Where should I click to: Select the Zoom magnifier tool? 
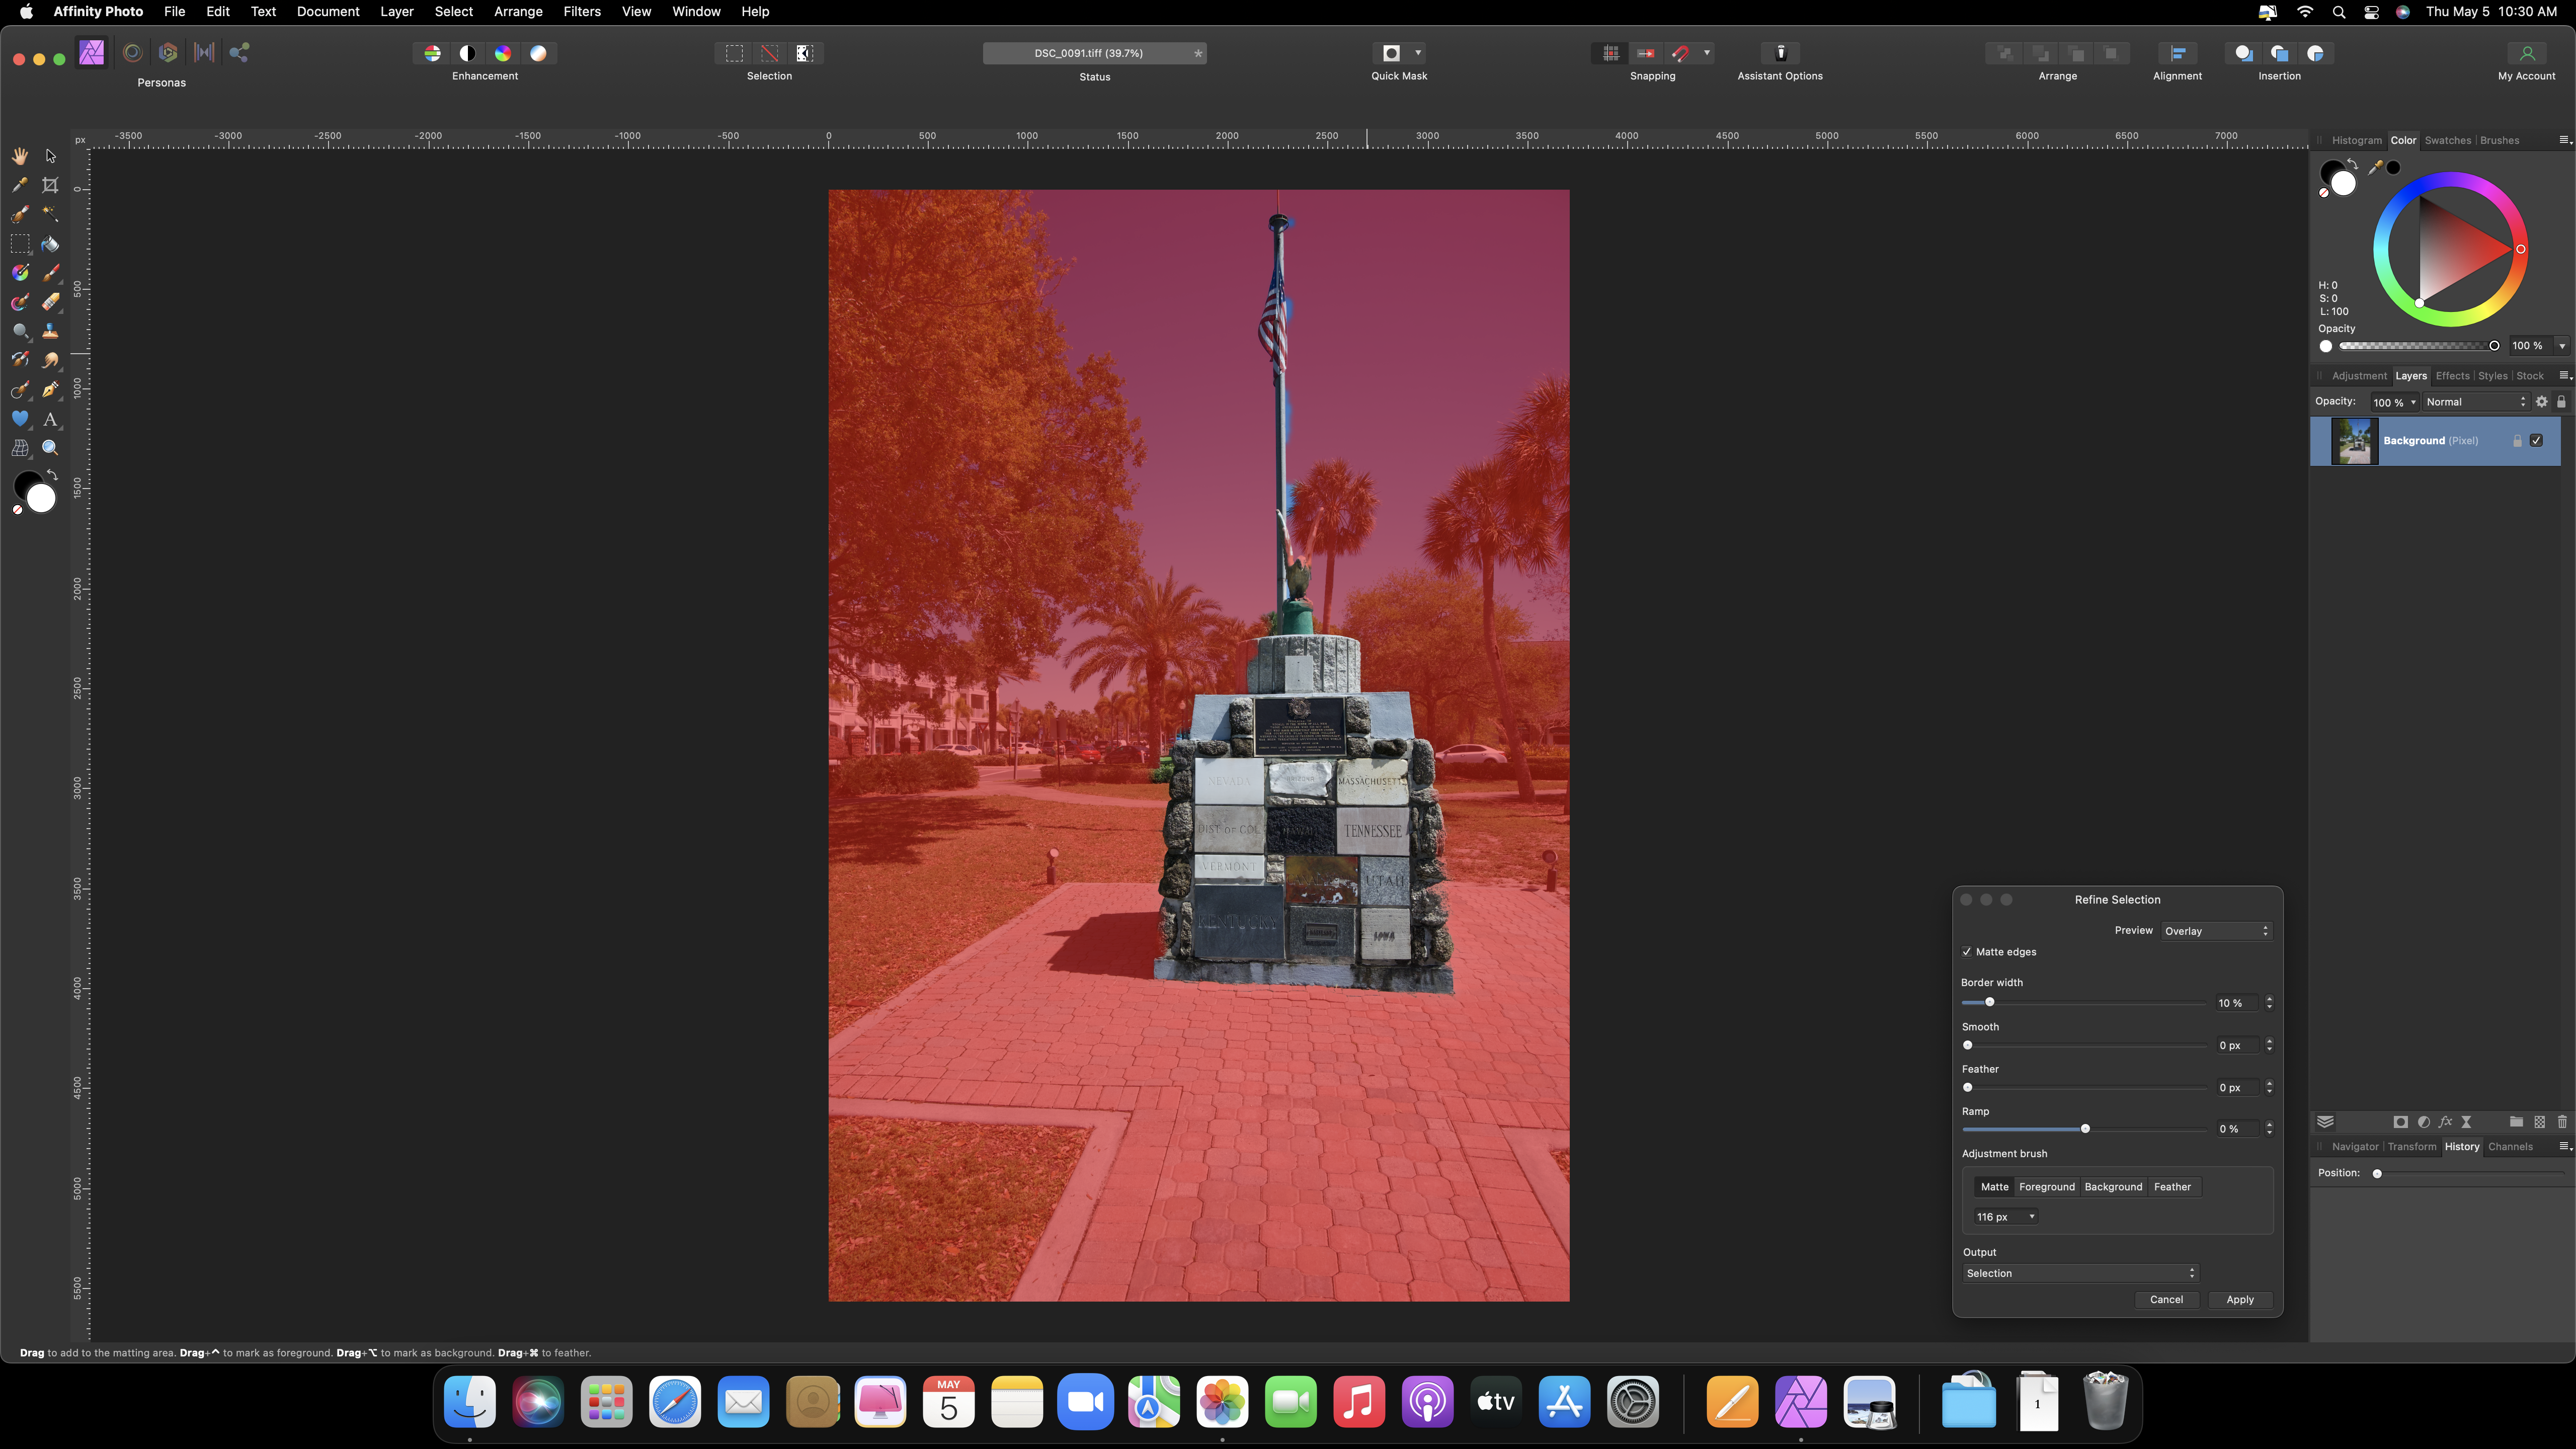(x=50, y=448)
